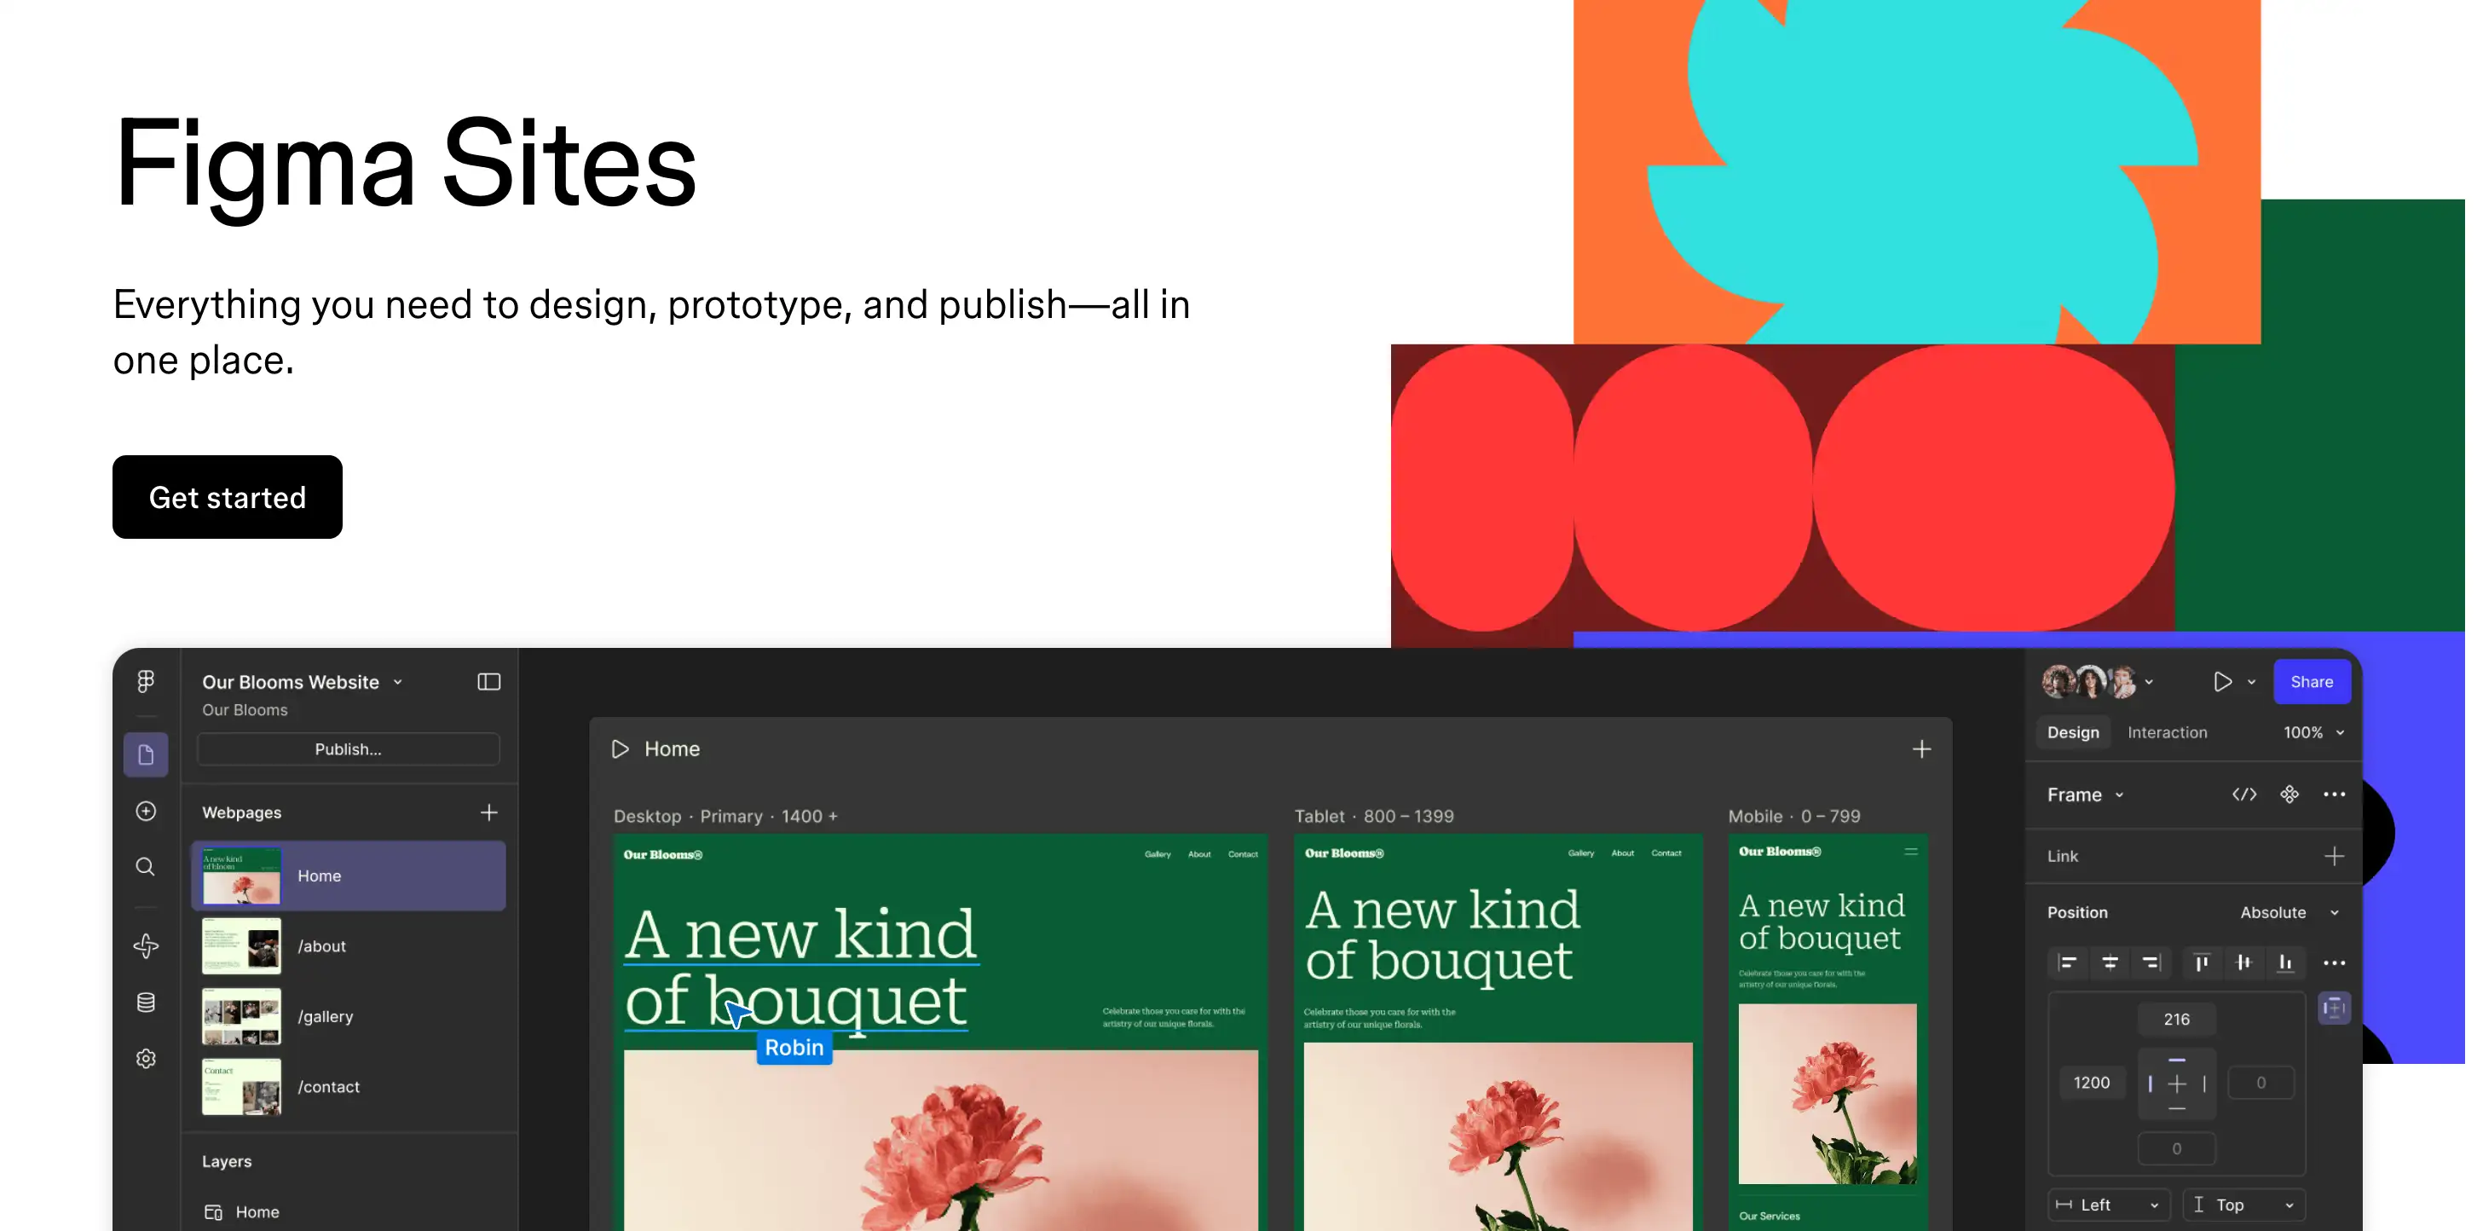Select the Pages file icon in sidebar
The height and width of the screenshot is (1231, 2477).
tap(145, 755)
